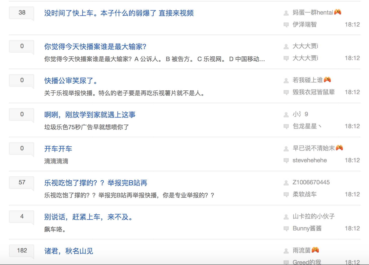Click the reply bubble icon beside Bunny酱酱
Screen dimensions: 369x265
click(x=286, y=229)
